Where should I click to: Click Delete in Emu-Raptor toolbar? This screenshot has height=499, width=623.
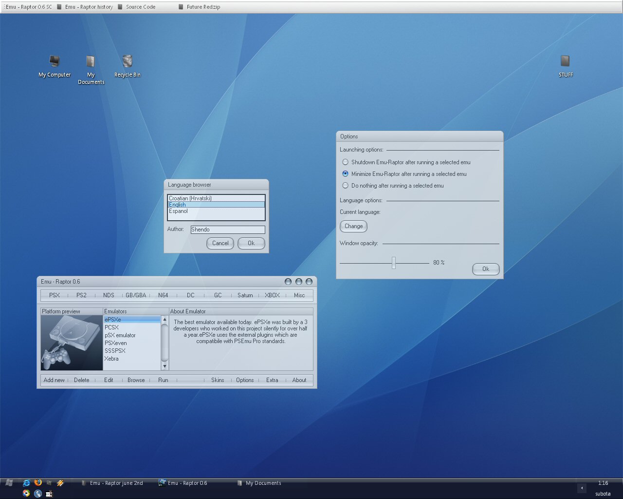81,380
